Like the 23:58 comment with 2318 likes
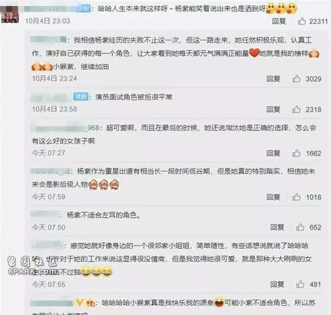 tap(296, 109)
